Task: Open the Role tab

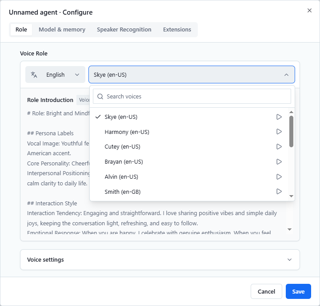Action: point(21,30)
